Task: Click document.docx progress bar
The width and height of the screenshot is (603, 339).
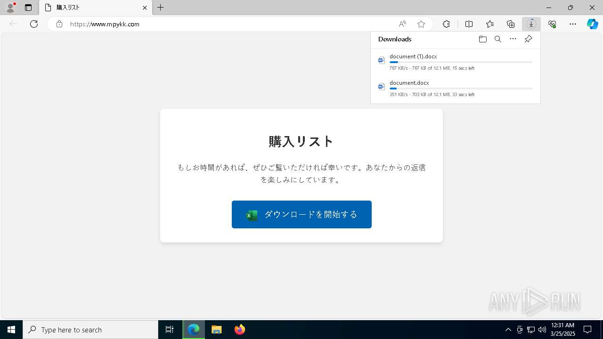Action: [461, 89]
